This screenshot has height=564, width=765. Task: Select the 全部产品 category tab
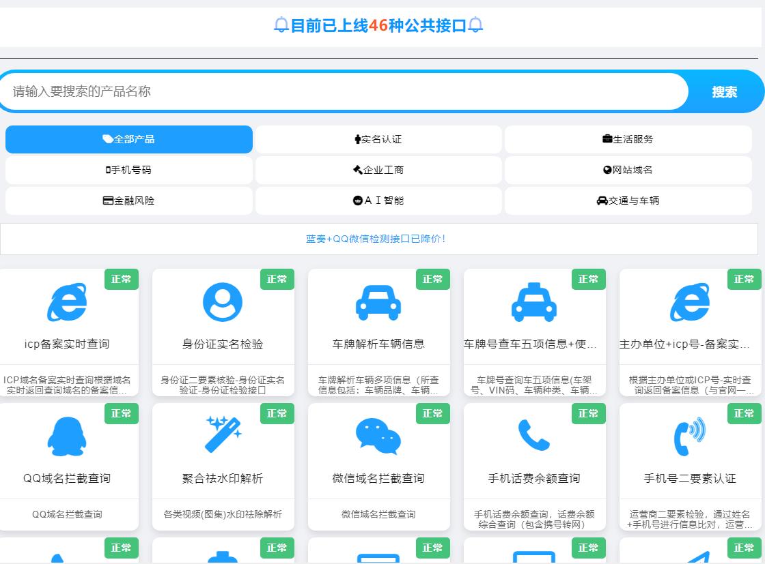(x=129, y=139)
